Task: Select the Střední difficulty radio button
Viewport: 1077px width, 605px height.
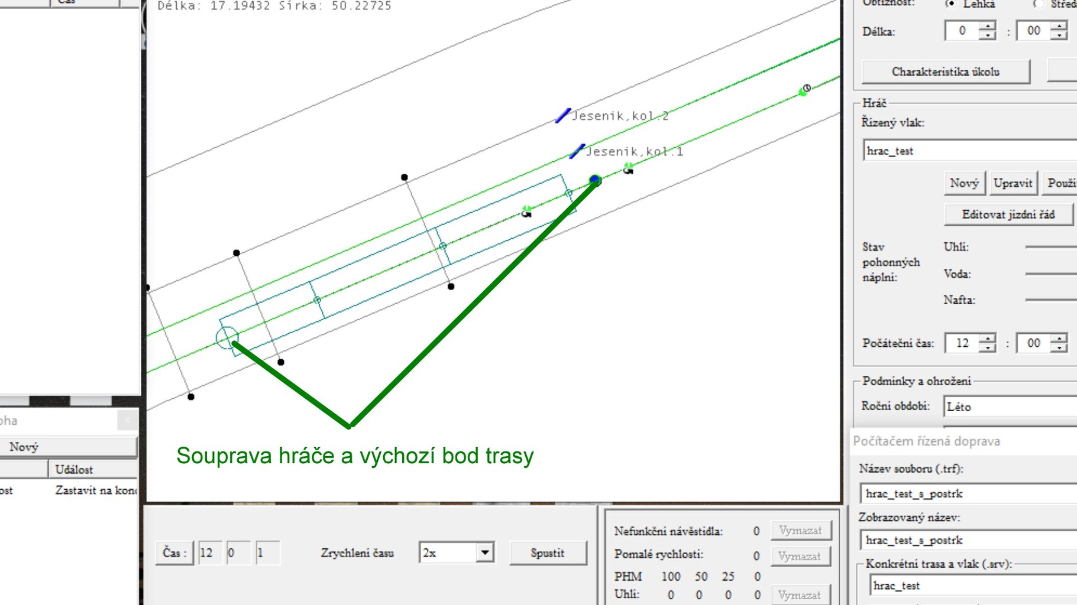Action: [1039, 4]
